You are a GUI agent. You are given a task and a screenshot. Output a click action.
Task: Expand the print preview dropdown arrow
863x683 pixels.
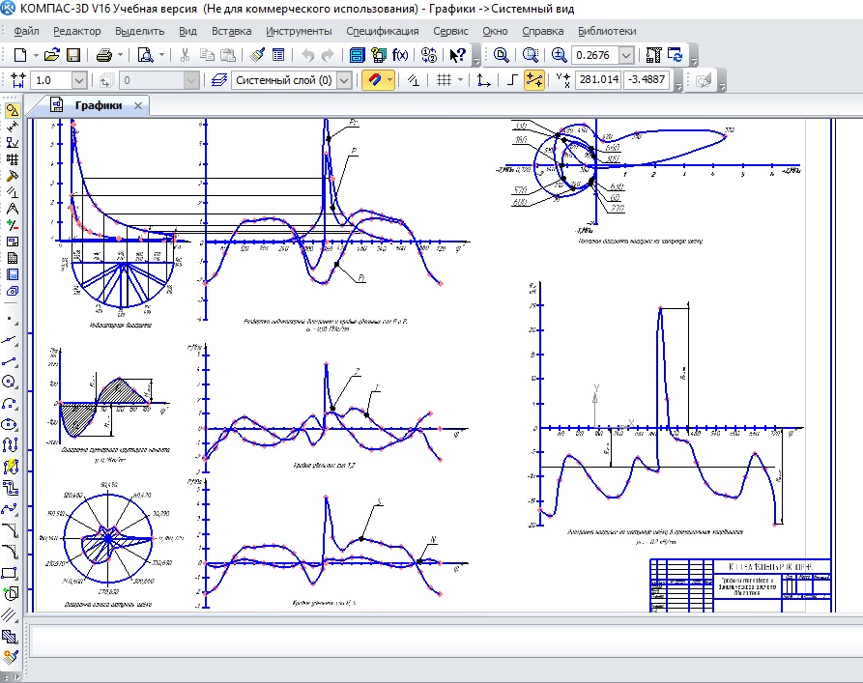pyautogui.click(x=161, y=56)
